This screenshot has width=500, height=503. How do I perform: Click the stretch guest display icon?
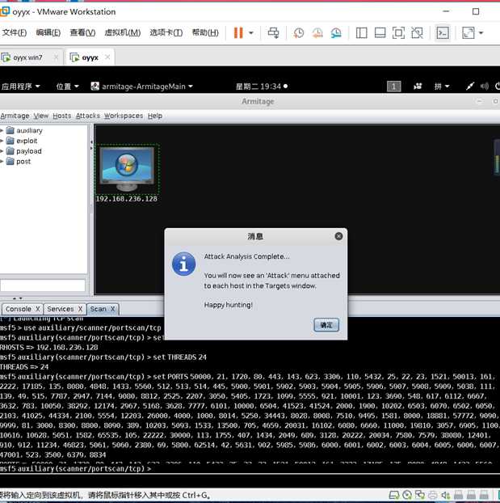(468, 32)
